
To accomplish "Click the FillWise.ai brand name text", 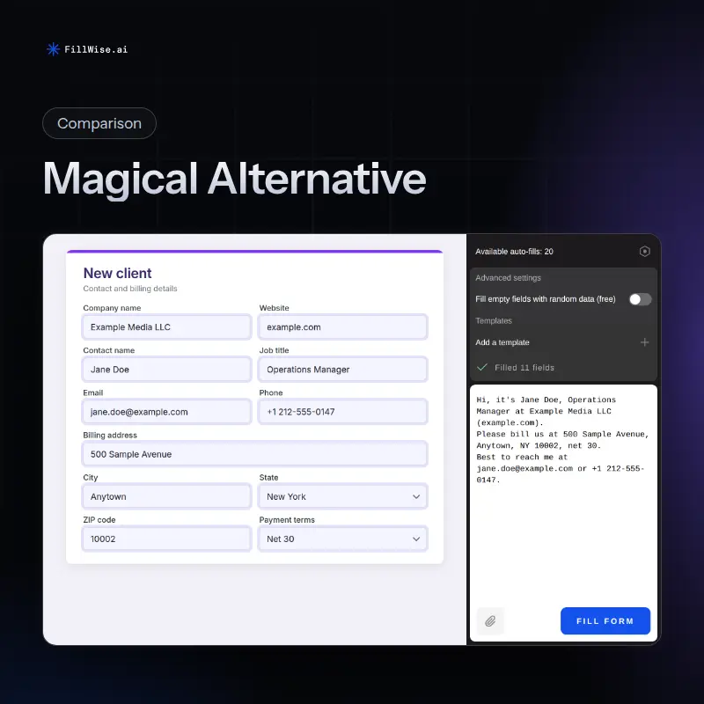I will click(96, 49).
